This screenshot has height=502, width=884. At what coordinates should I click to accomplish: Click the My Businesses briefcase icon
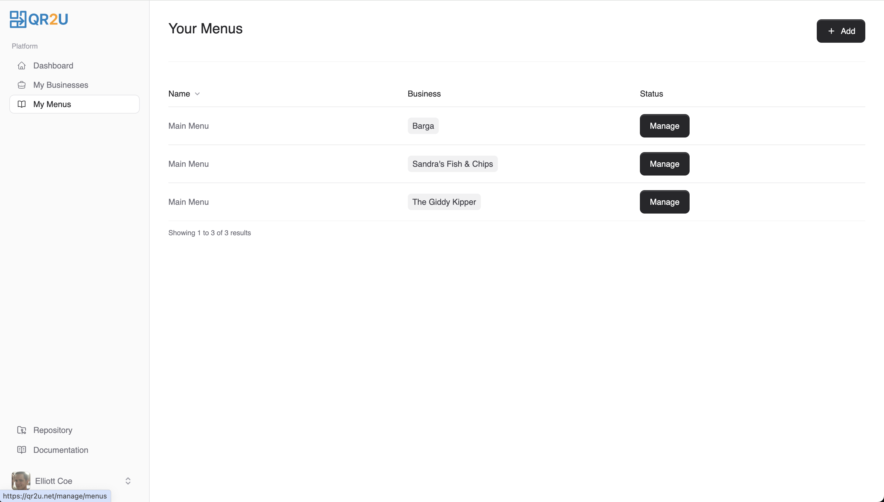pyautogui.click(x=22, y=85)
